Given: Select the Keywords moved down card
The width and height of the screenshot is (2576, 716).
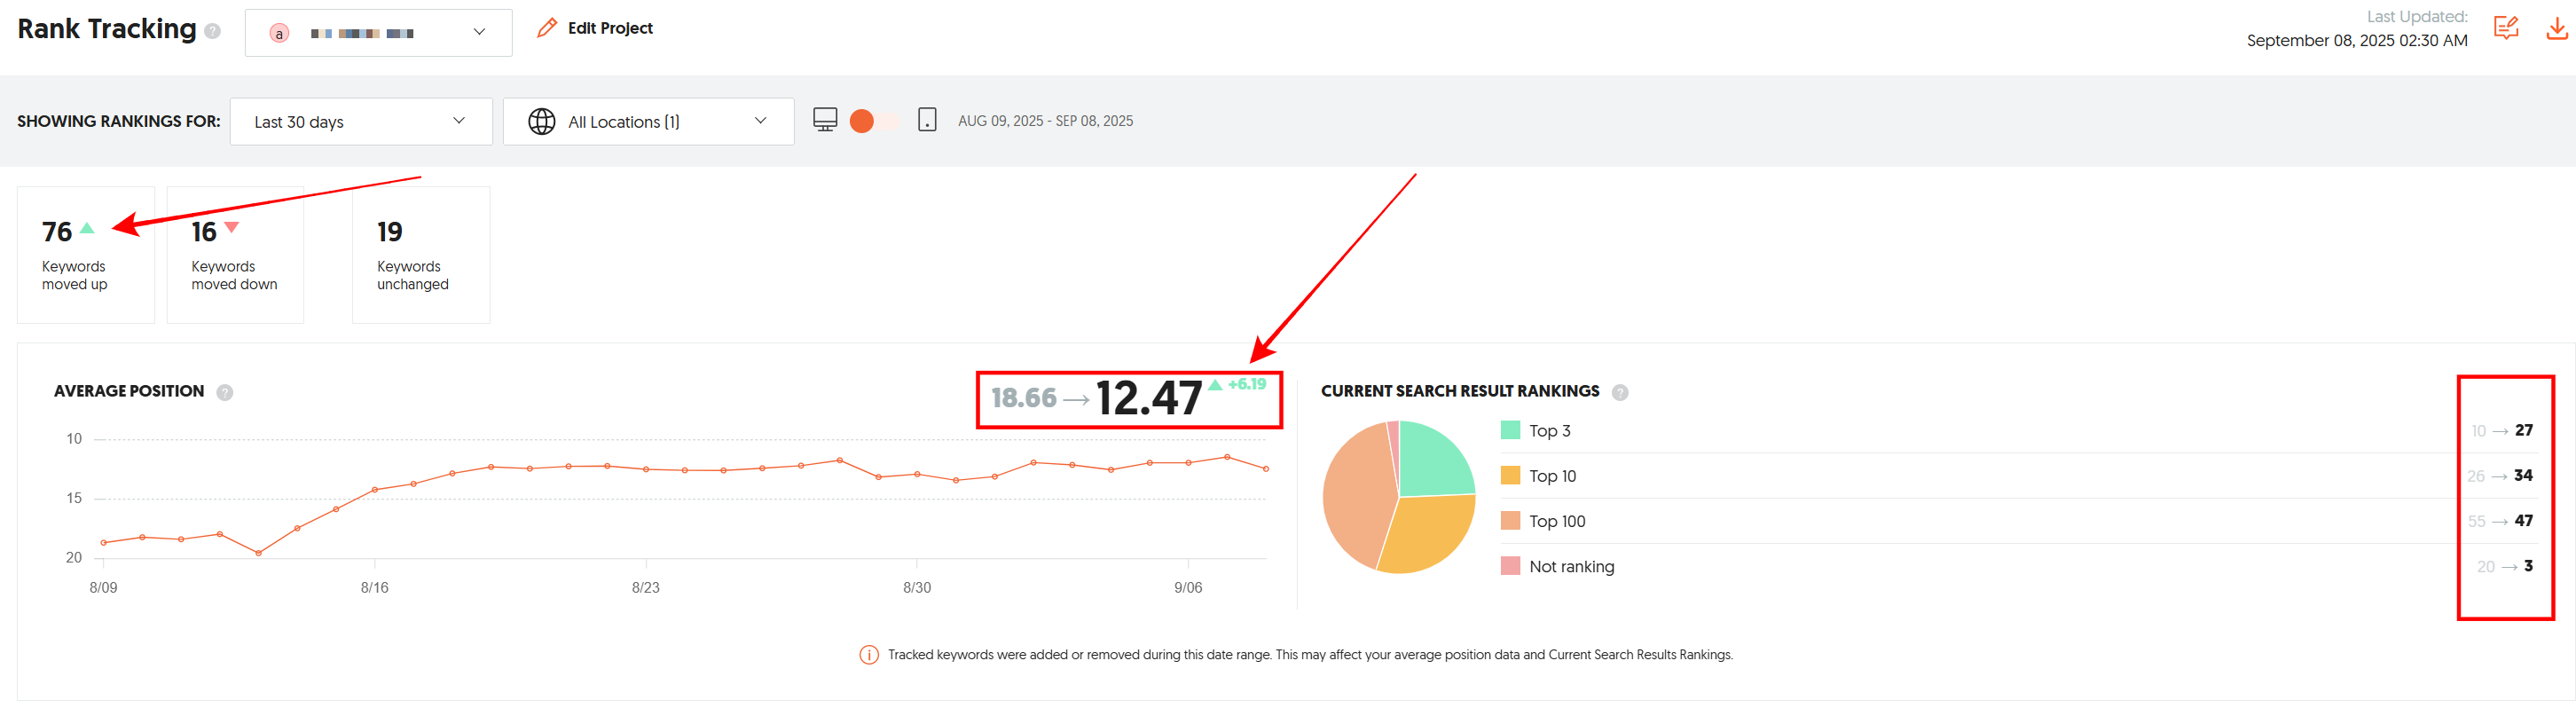Looking at the screenshot, I should (x=235, y=255).
